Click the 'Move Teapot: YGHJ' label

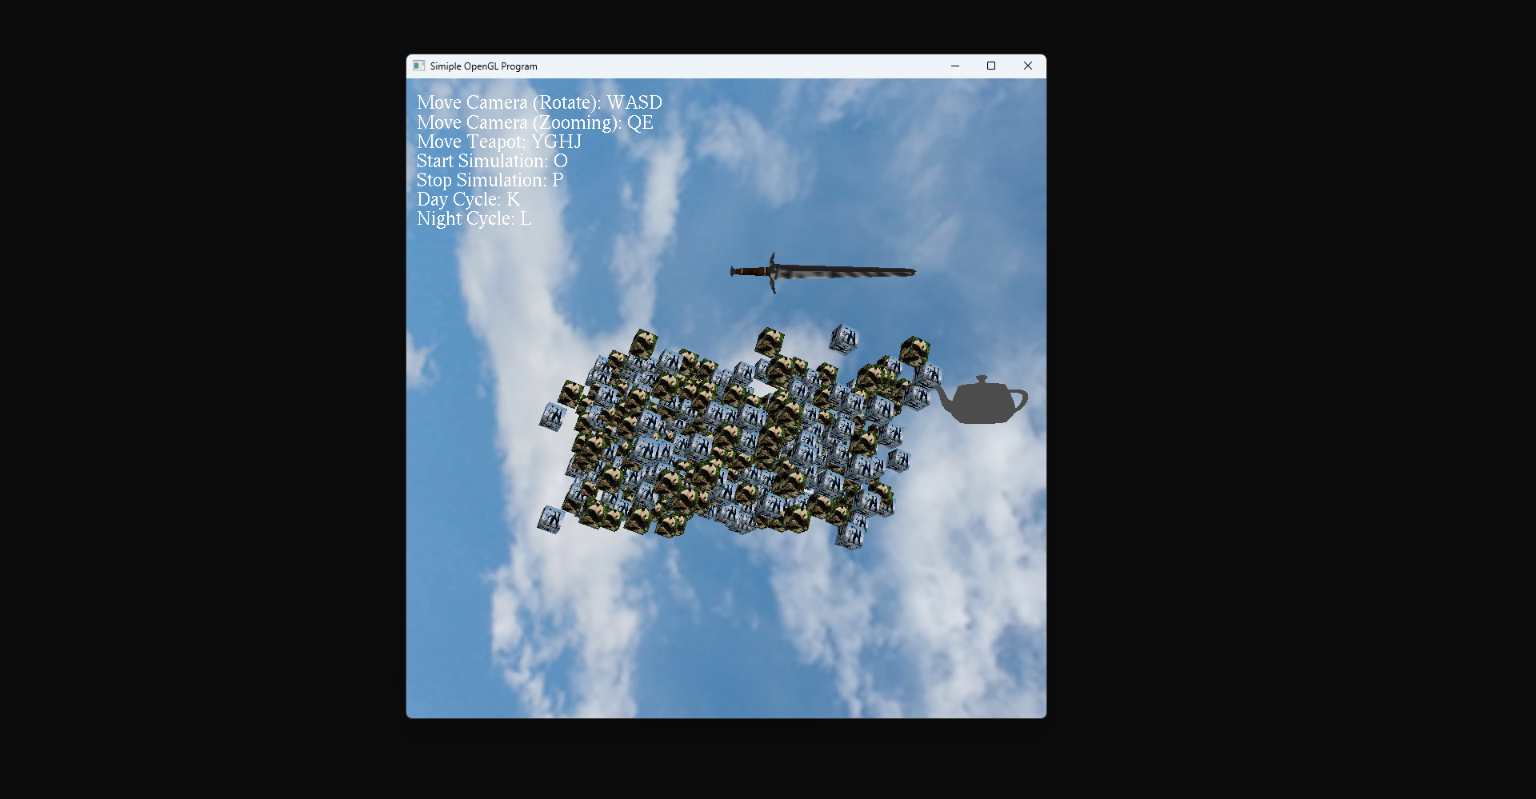pos(499,142)
